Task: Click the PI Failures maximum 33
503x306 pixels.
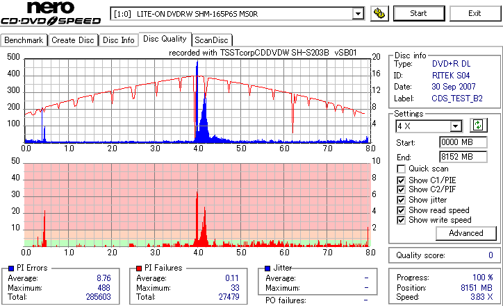Action: [235, 288]
